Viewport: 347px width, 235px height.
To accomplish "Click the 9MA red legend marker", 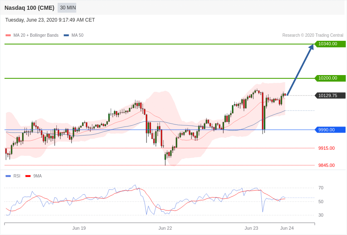I will pos(28,176).
